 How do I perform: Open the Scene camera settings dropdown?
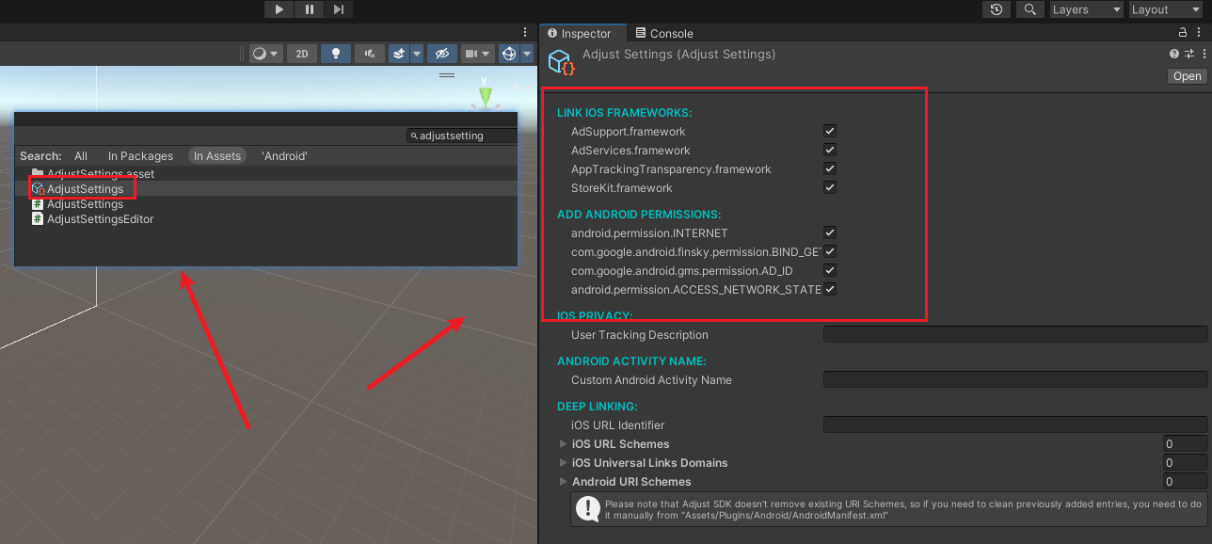tap(478, 54)
